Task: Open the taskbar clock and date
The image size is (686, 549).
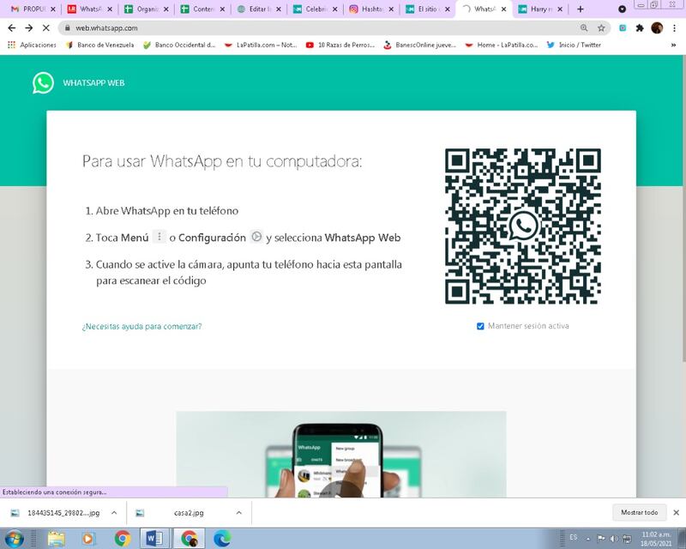Action: [x=656, y=539]
